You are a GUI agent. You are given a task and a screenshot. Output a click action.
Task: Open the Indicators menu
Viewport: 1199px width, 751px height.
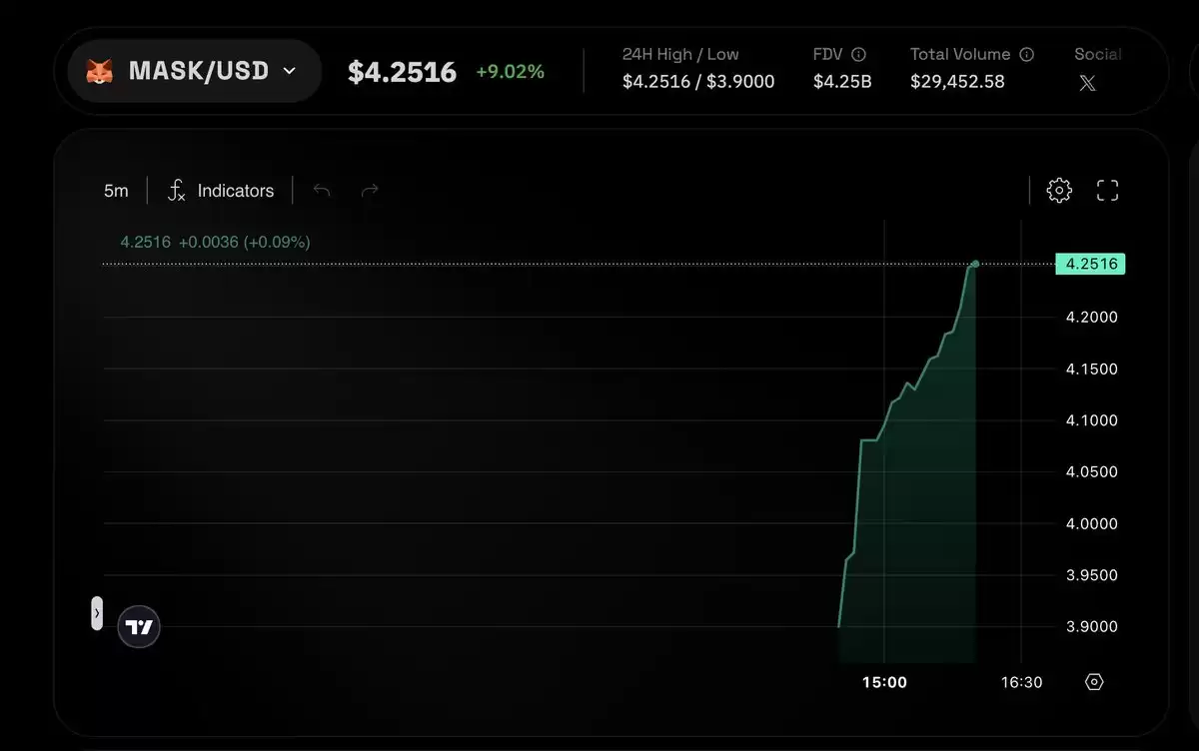220,191
